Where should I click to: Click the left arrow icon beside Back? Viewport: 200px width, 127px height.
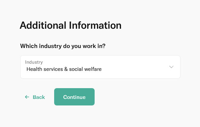(27, 97)
